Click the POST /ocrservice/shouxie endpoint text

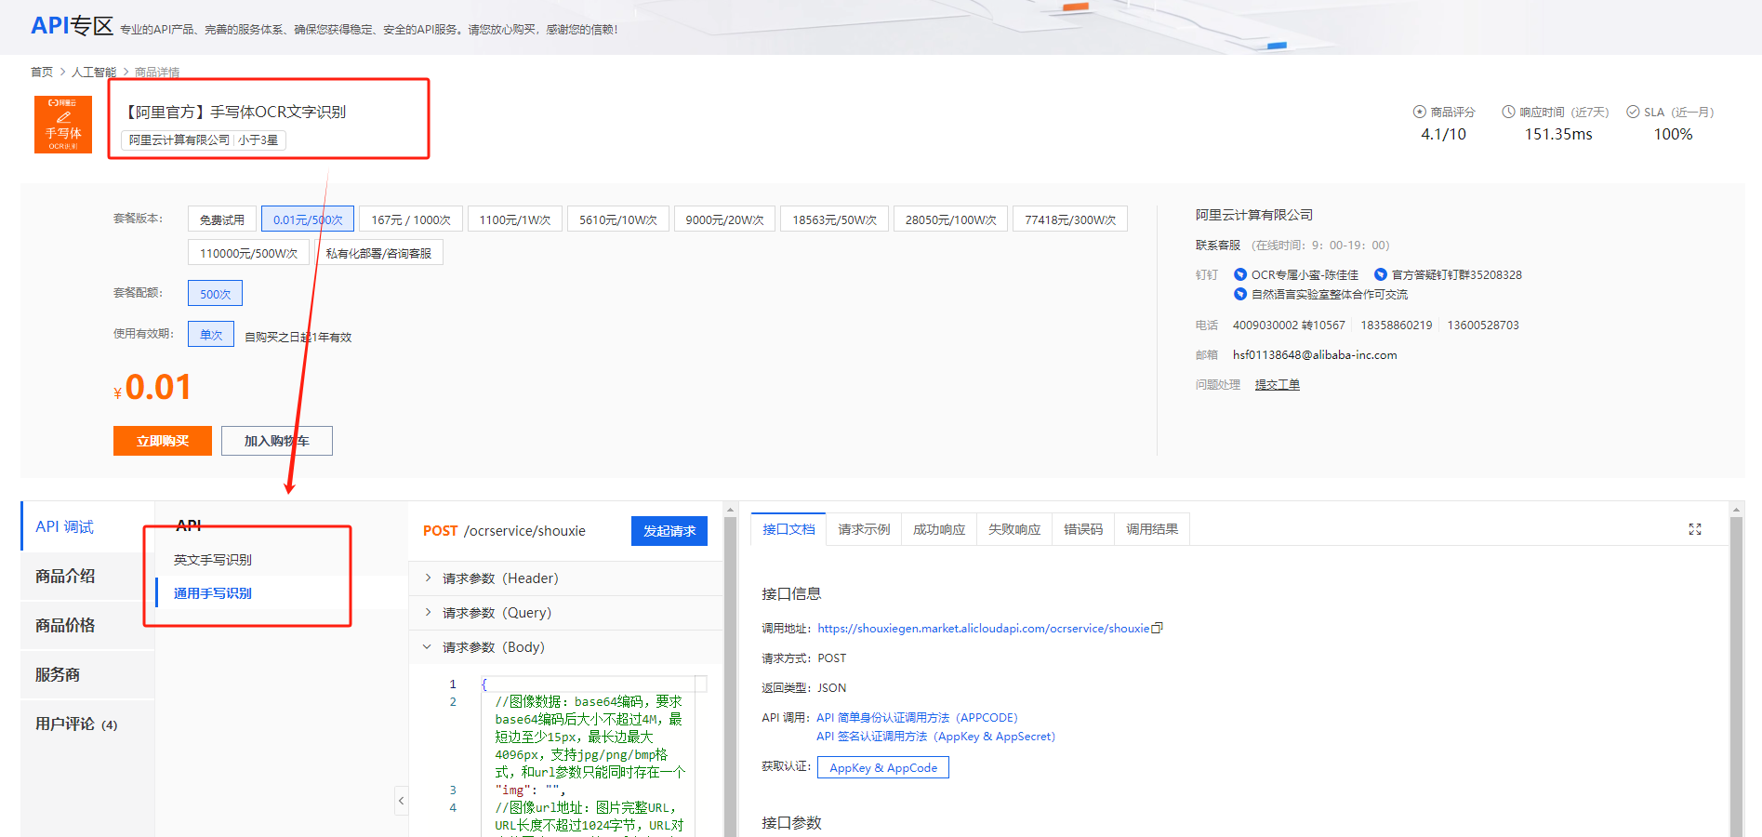coord(504,531)
